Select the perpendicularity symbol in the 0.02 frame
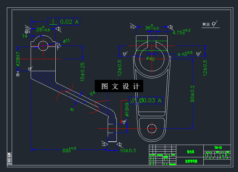Screen dimensions: 238x172 53,22
